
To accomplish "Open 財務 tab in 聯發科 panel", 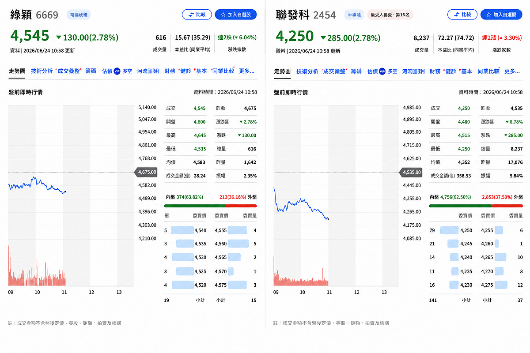I will coord(435,71).
